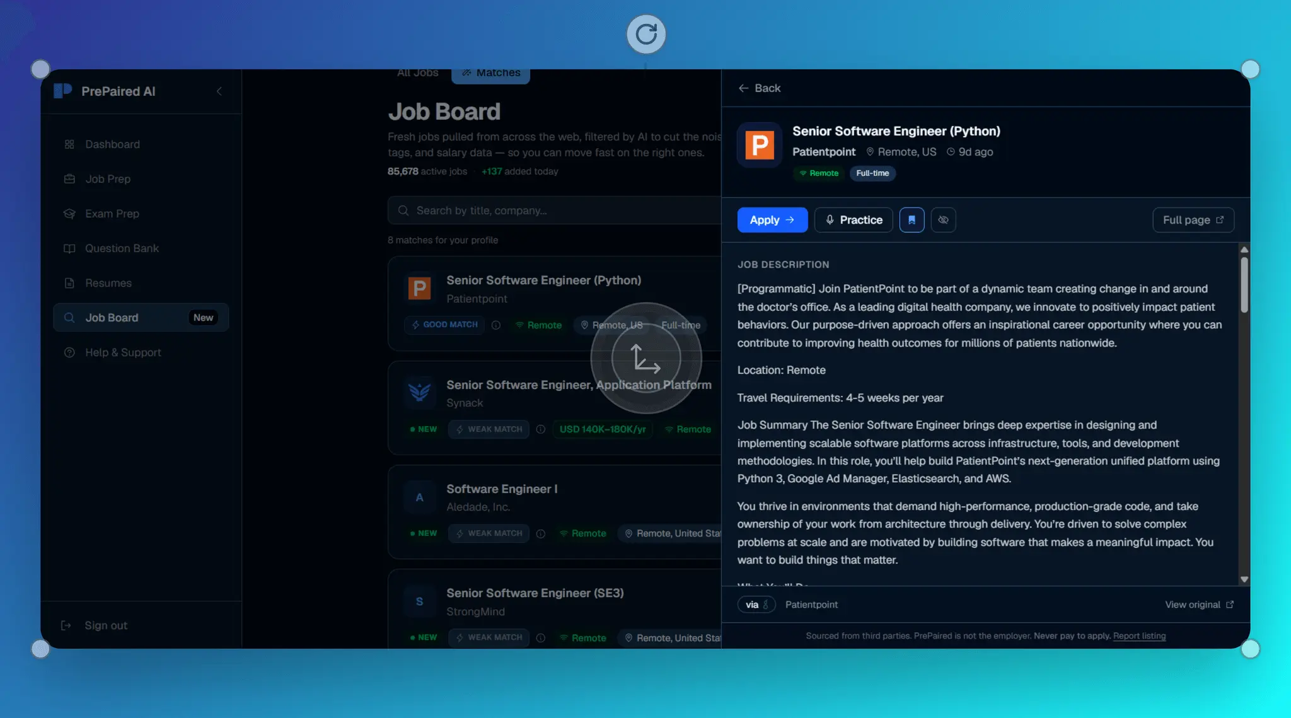The width and height of the screenshot is (1291, 718).
Task: Click the WEAK MATCH badge on Aledade card
Action: tap(489, 534)
